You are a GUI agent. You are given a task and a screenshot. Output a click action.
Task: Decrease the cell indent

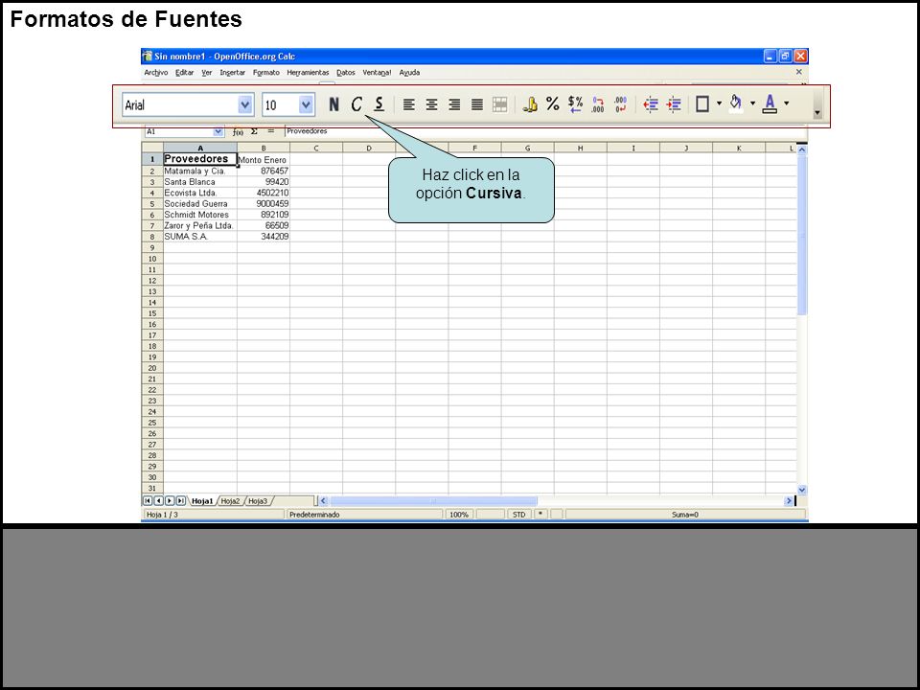tap(651, 104)
